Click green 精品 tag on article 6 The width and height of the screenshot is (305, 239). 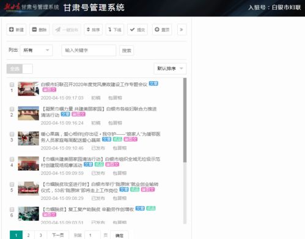(151, 209)
